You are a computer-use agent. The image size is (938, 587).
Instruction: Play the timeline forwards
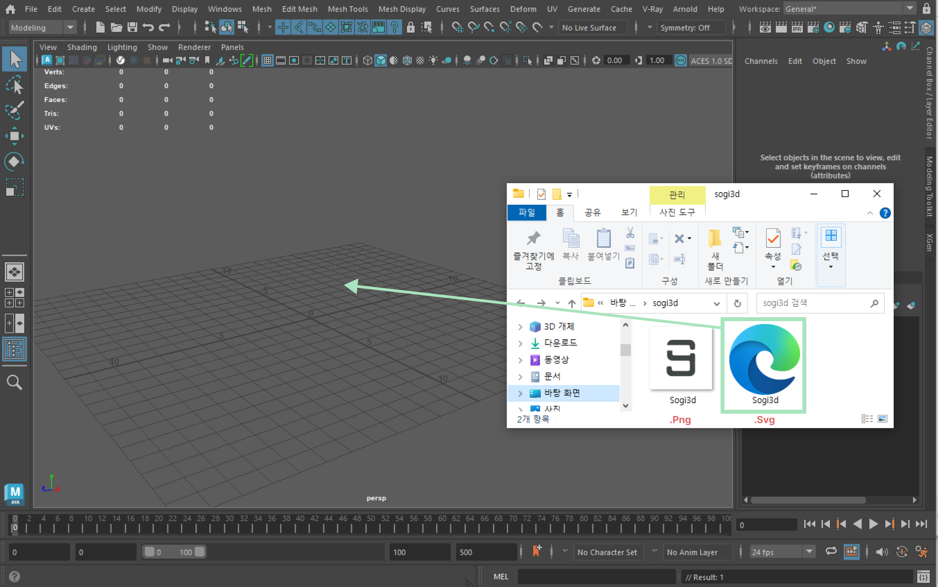[x=873, y=524]
